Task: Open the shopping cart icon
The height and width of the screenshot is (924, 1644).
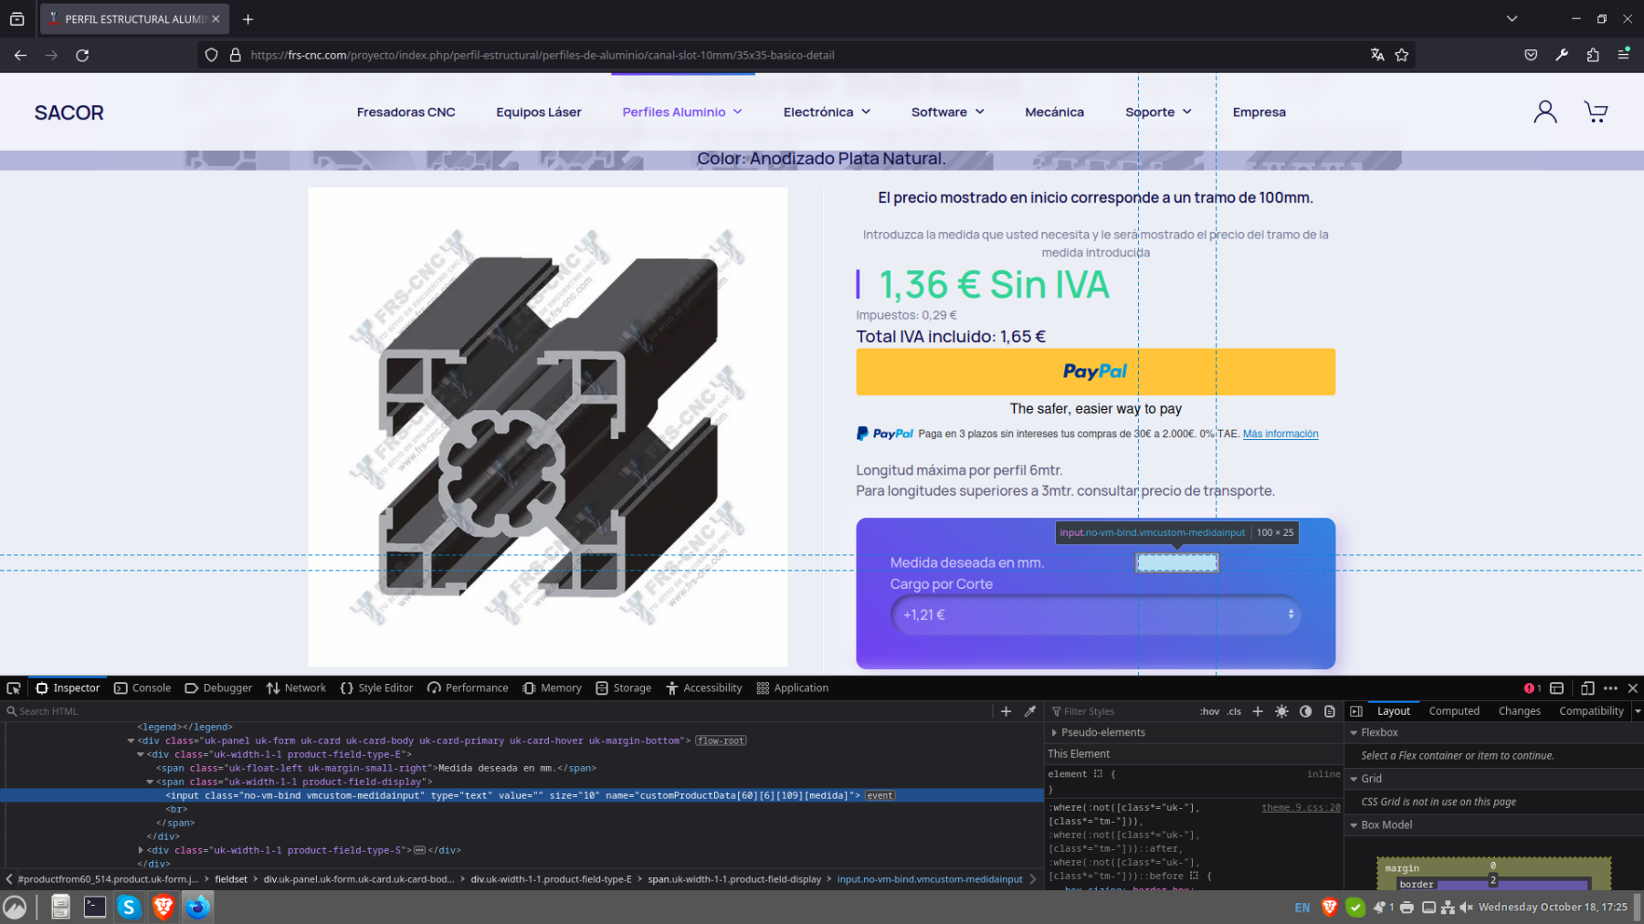Action: tap(1596, 112)
